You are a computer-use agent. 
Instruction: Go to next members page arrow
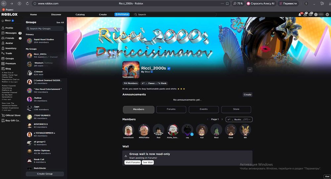tap(222, 119)
